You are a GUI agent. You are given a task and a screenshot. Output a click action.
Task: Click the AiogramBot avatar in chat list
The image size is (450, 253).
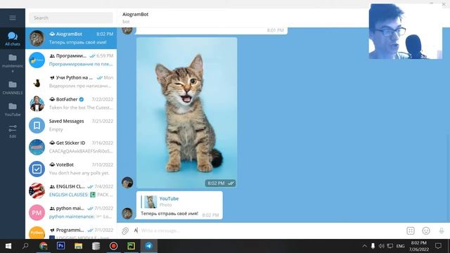click(37, 38)
